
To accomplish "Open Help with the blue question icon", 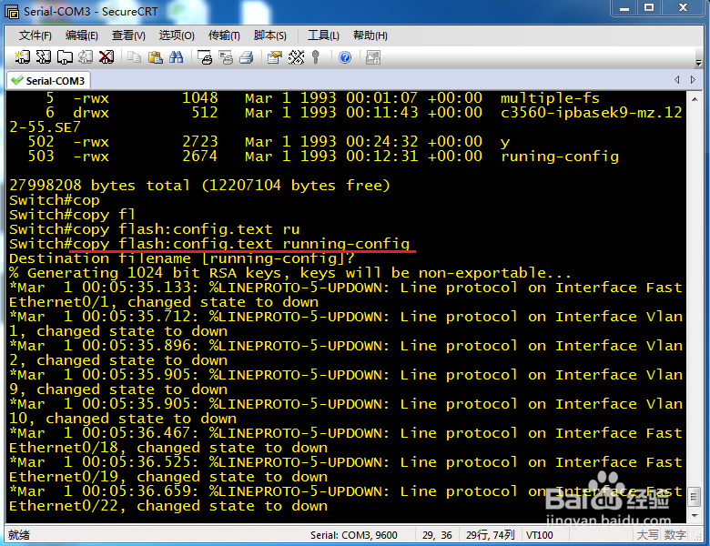I will (345, 57).
